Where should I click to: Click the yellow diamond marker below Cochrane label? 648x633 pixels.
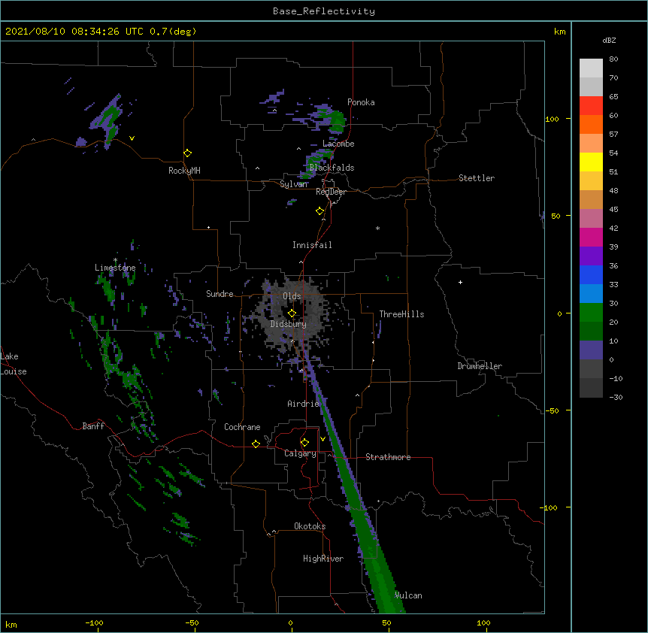(x=256, y=444)
